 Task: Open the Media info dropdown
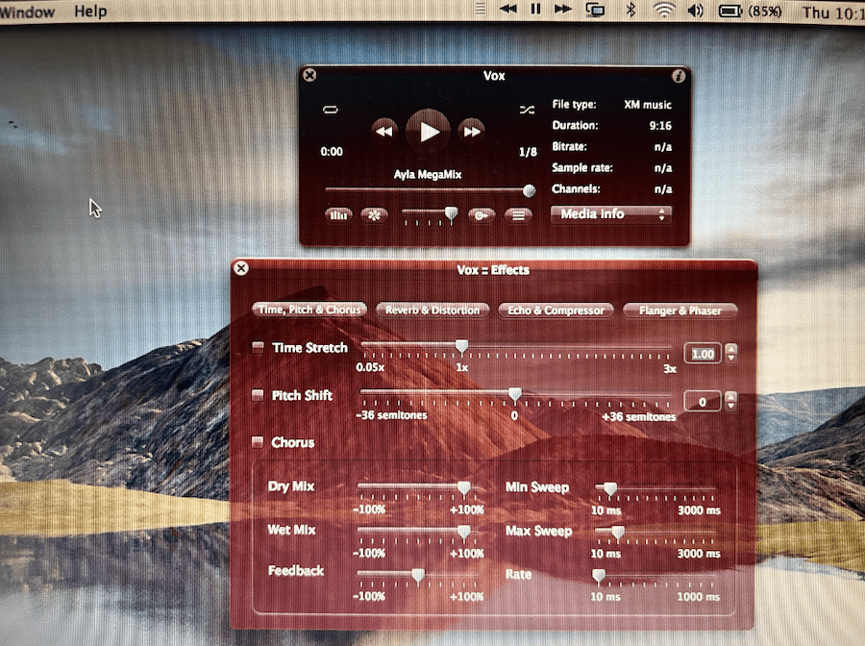(611, 214)
